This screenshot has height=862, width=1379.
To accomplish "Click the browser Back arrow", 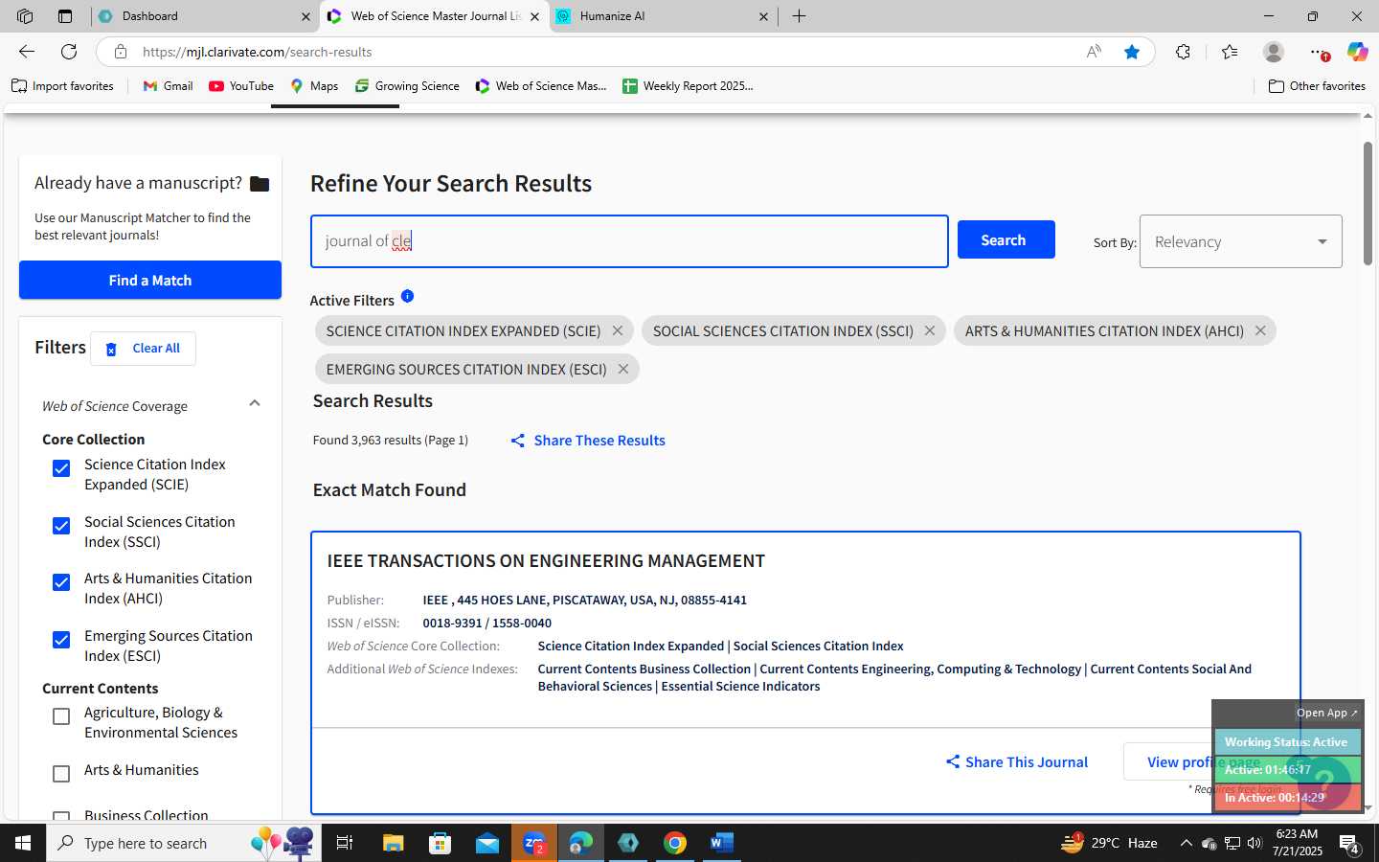I will [x=27, y=52].
